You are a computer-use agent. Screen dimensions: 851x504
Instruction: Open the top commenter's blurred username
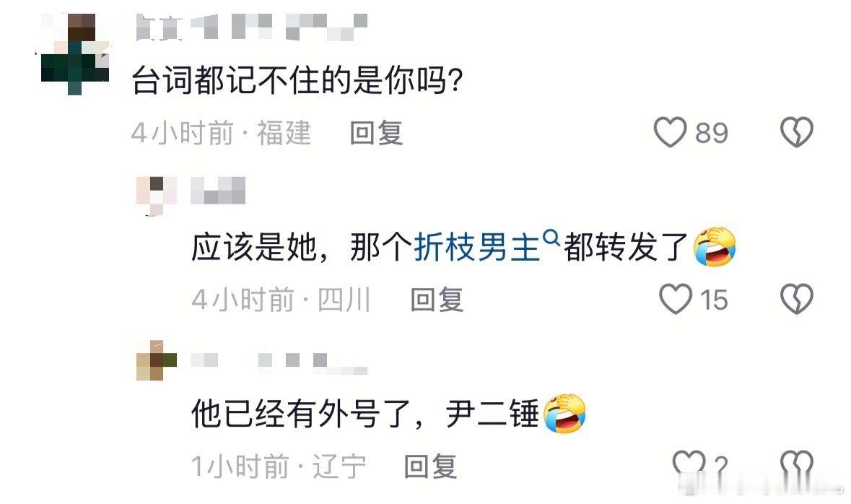tap(250, 27)
